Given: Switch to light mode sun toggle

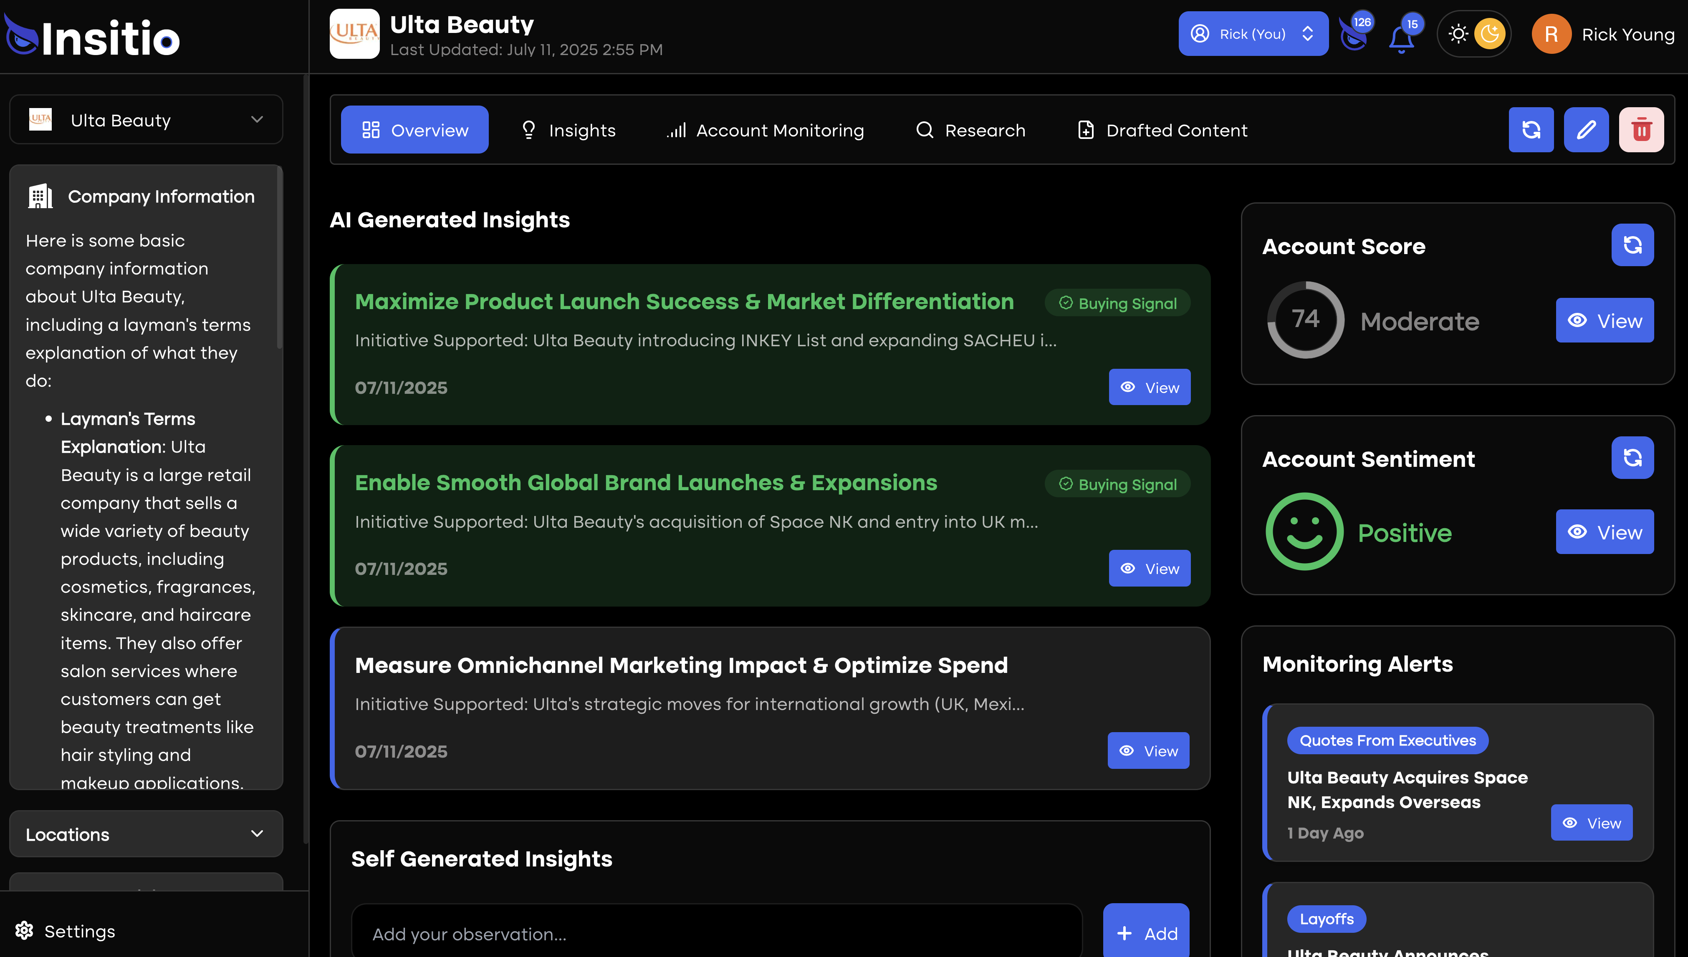Looking at the screenshot, I should point(1458,34).
